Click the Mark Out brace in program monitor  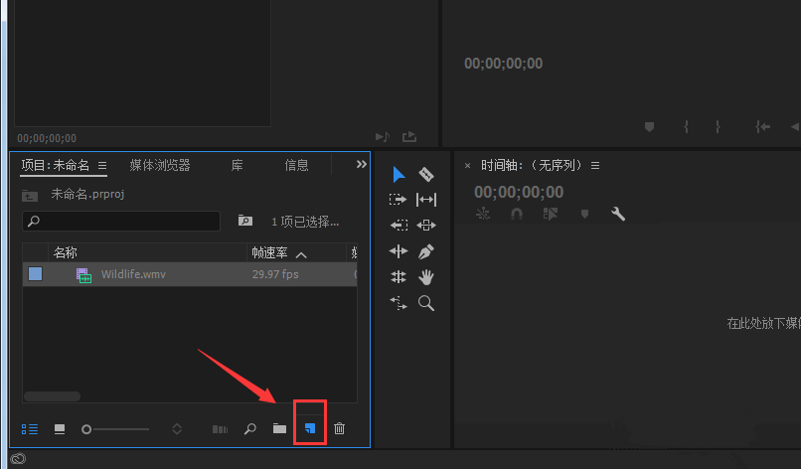coord(718,127)
